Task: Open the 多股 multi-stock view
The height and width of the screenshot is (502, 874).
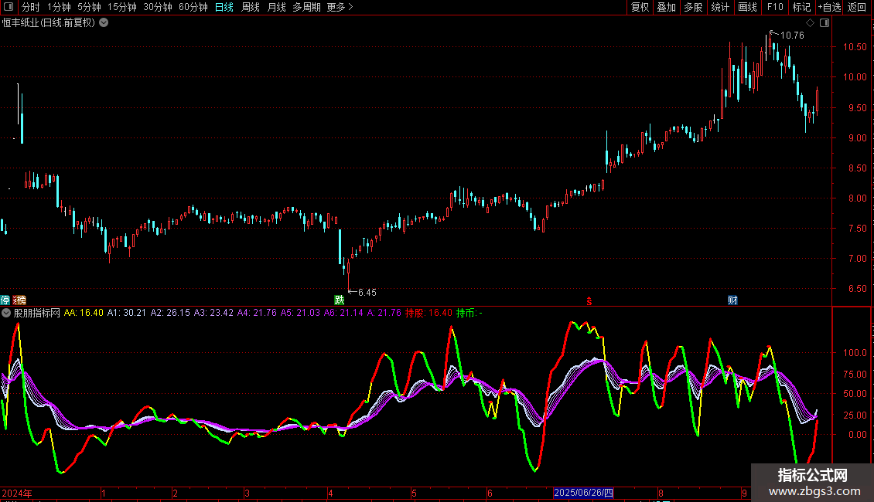Action: pos(693,7)
